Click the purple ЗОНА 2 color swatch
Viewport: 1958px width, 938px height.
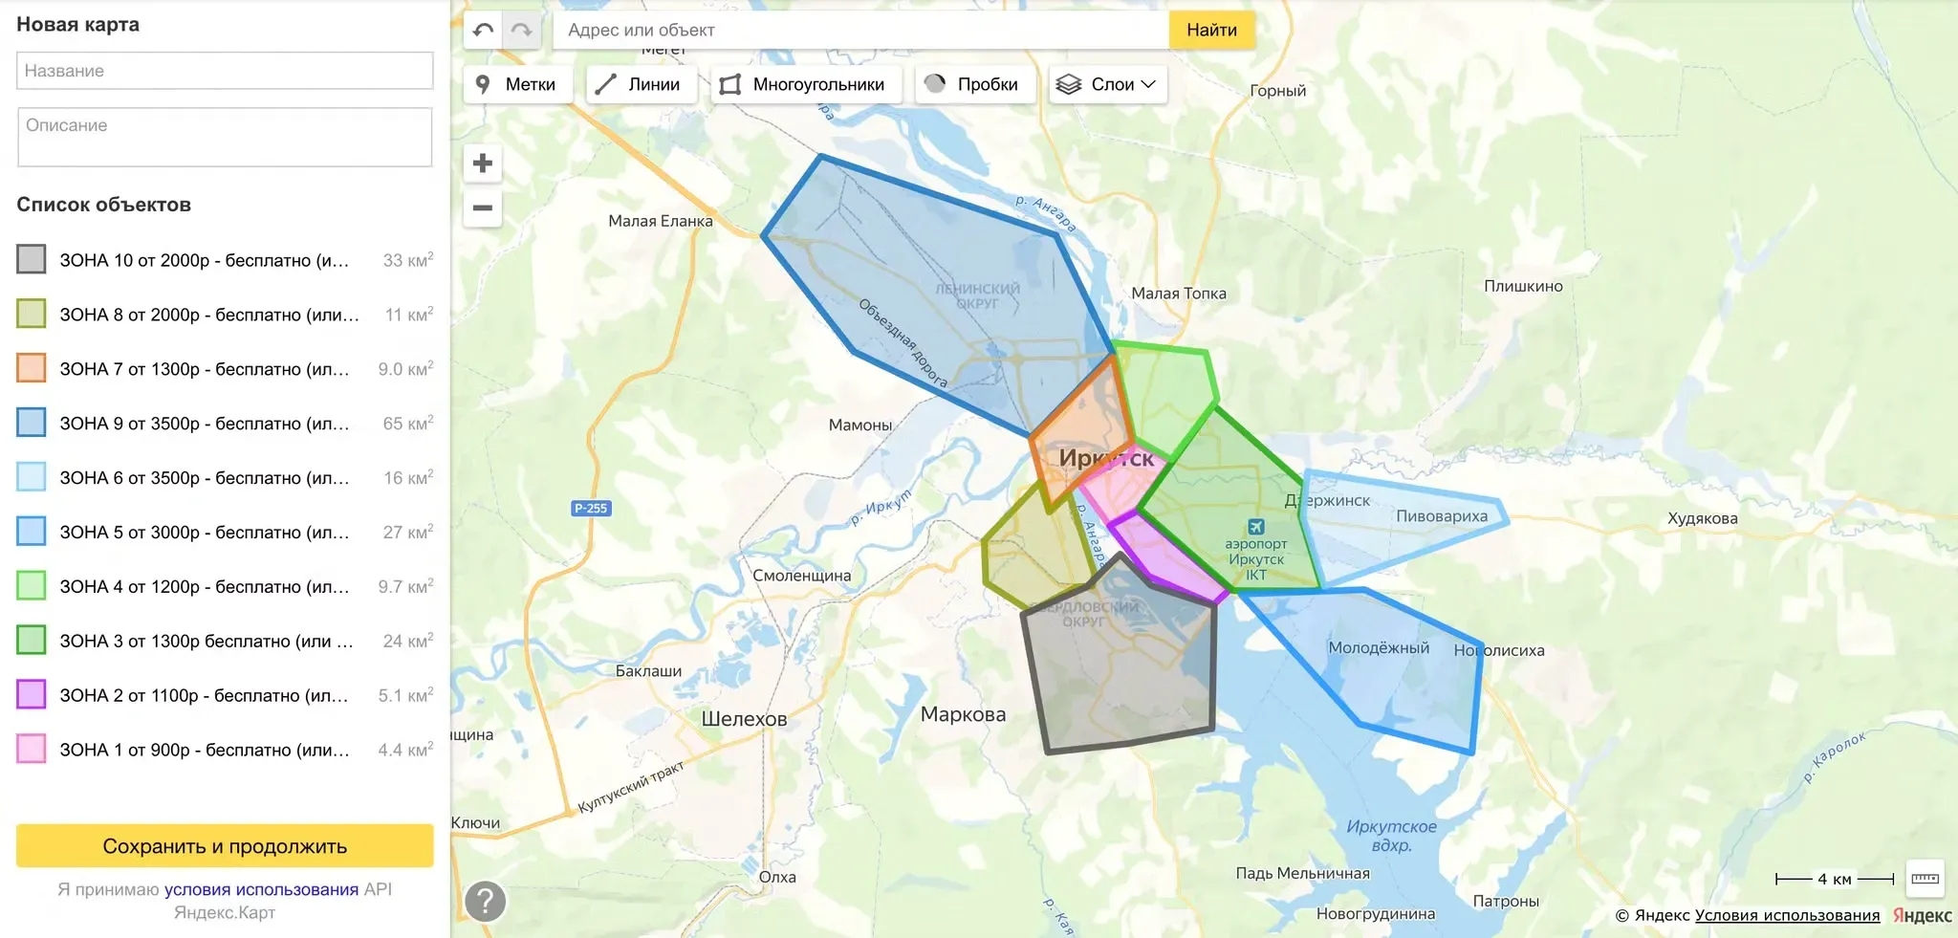(32, 694)
